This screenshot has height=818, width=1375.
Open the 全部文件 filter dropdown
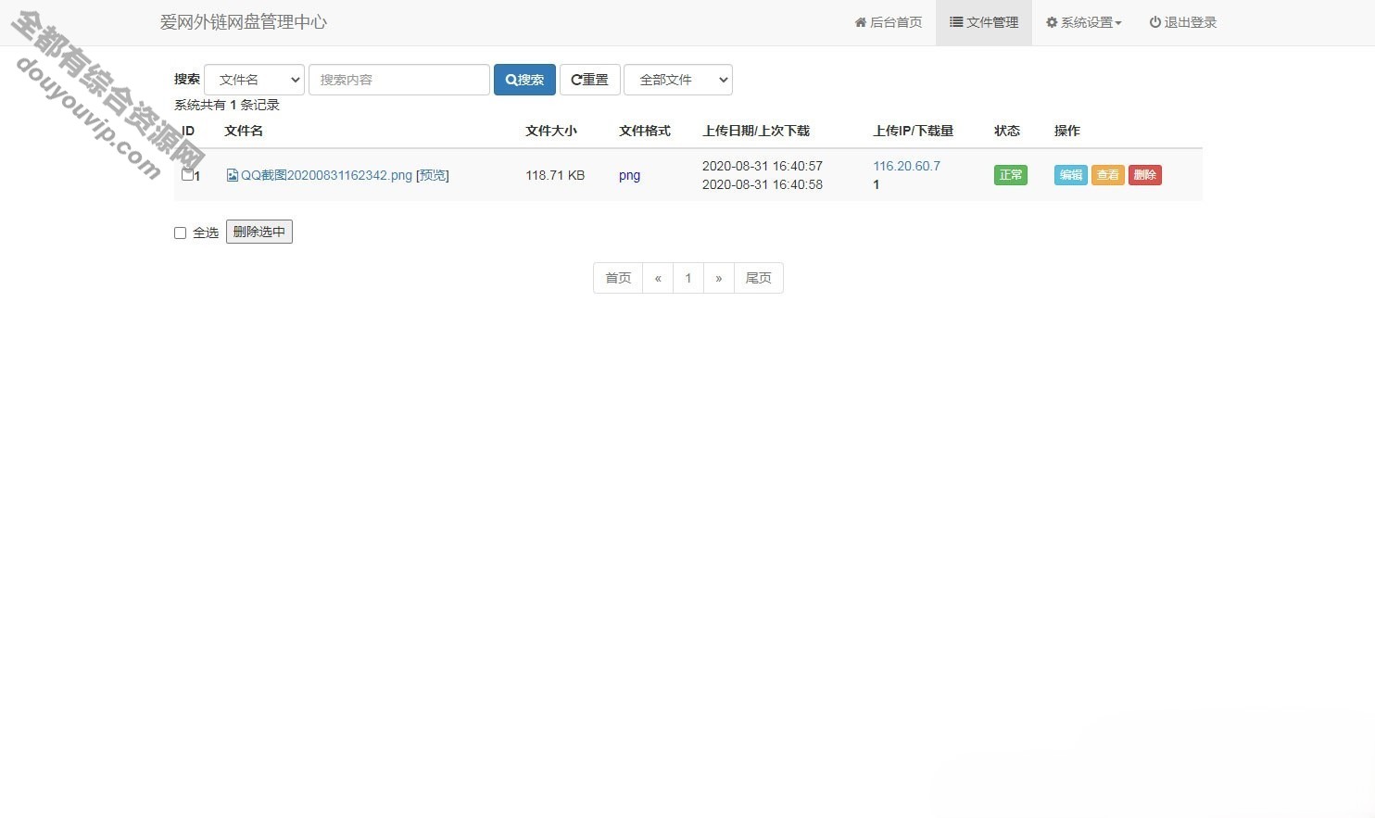(x=677, y=80)
